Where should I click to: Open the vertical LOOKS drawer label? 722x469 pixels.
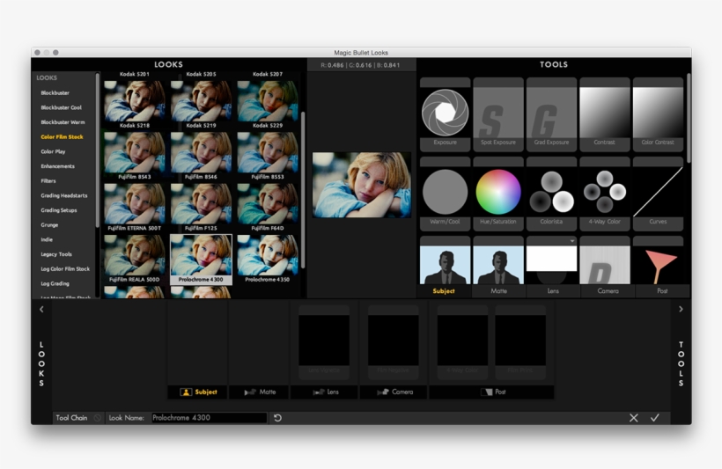pyautogui.click(x=41, y=363)
